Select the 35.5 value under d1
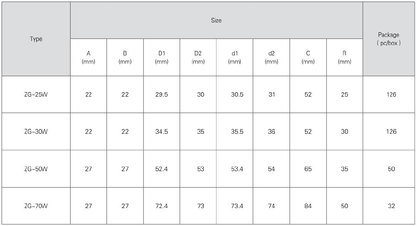The width and height of the screenshot is (417, 226). (x=235, y=132)
